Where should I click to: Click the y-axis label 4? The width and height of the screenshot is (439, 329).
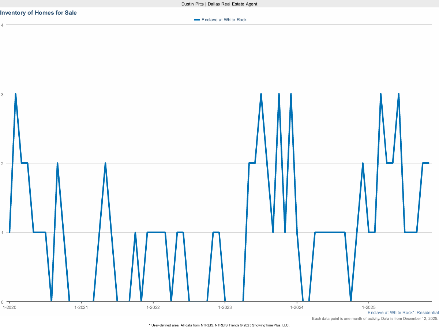point(3,25)
